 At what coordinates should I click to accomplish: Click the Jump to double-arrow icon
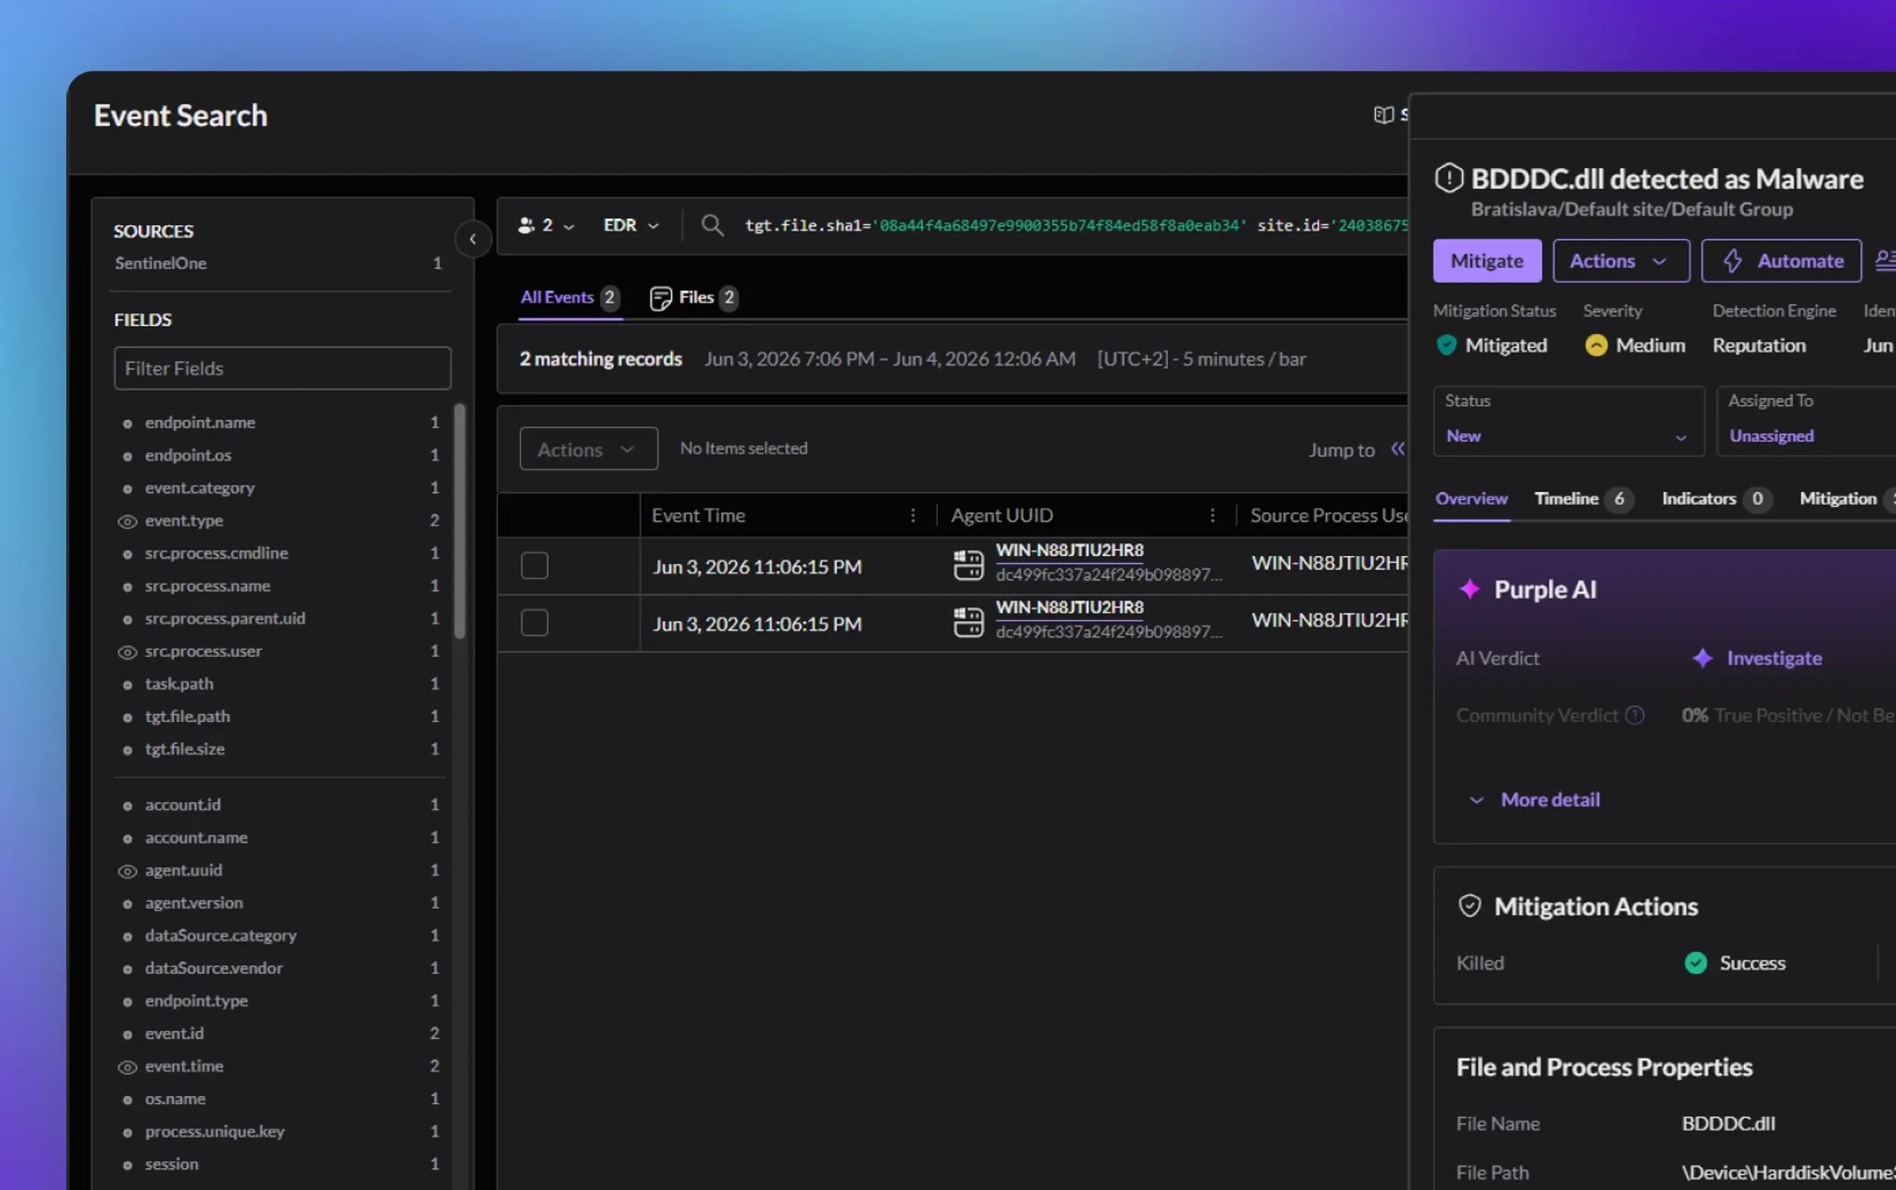(x=1398, y=449)
